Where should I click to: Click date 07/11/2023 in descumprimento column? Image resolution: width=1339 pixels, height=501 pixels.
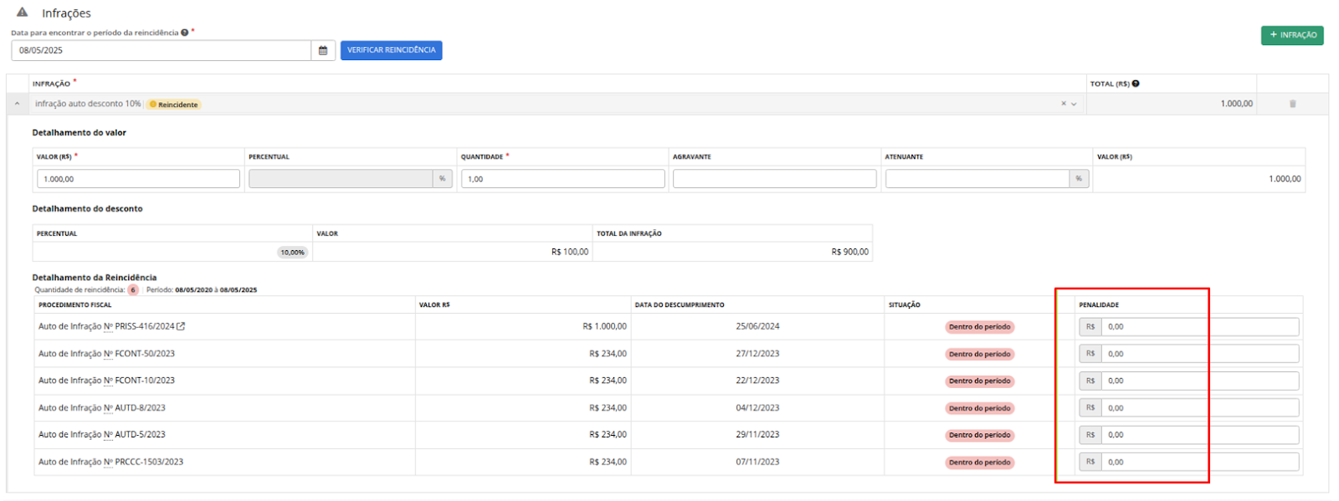[757, 462]
